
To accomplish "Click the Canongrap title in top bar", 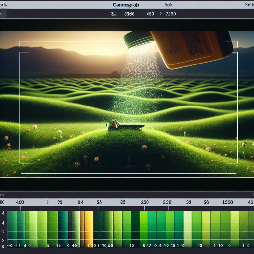I will click(126, 5).
